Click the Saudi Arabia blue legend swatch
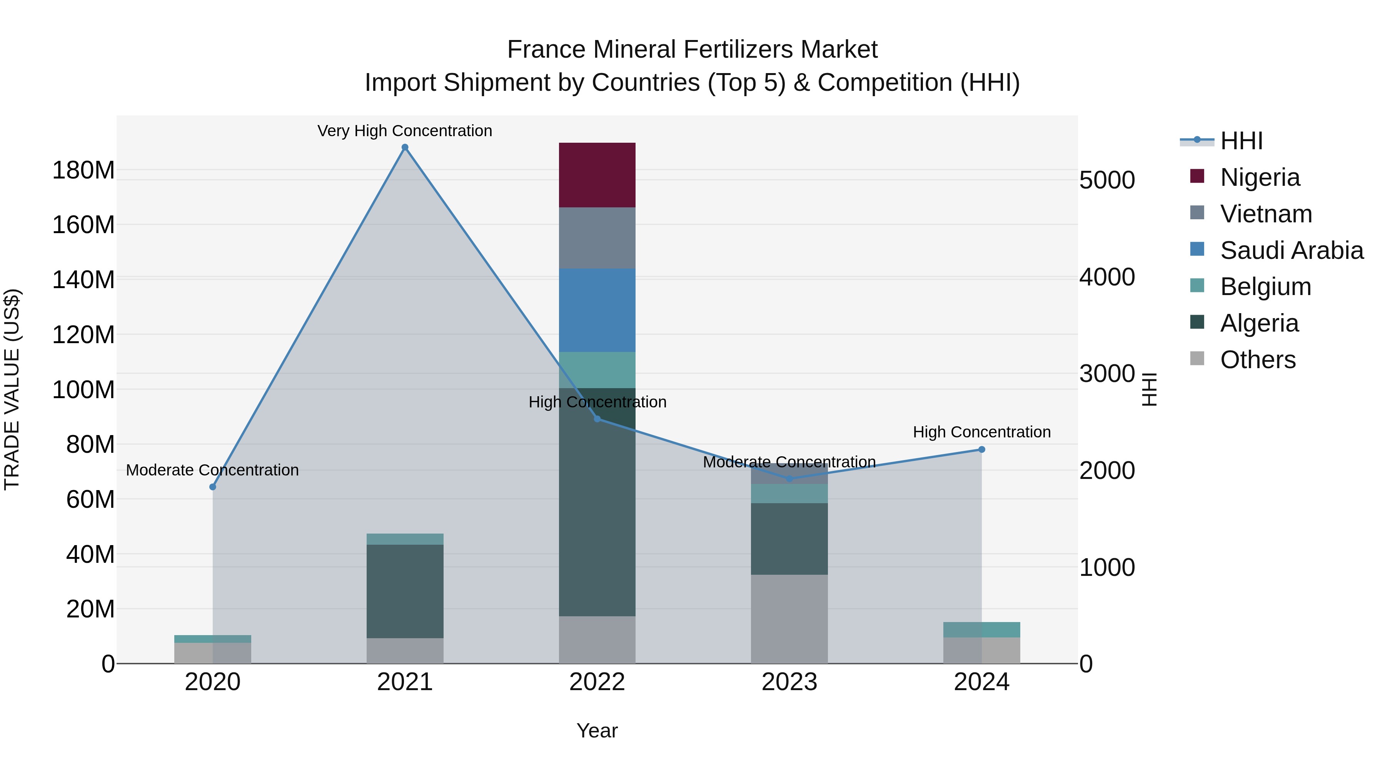Screen dimensions: 1385x779 point(1197,249)
